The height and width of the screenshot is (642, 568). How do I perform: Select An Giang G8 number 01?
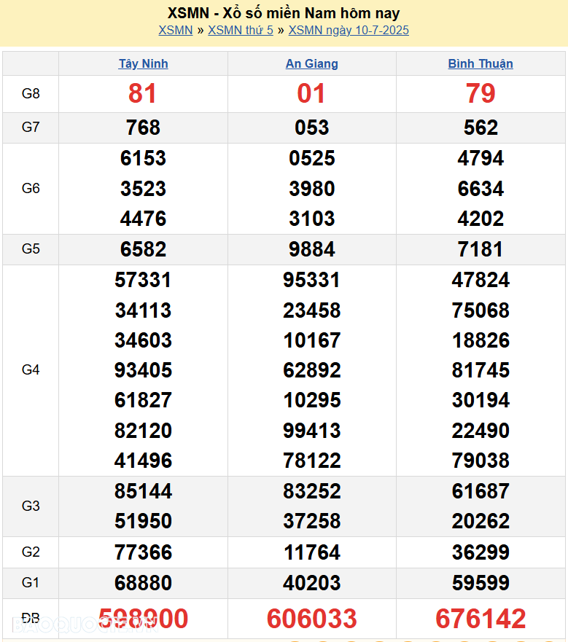[311, 93]
